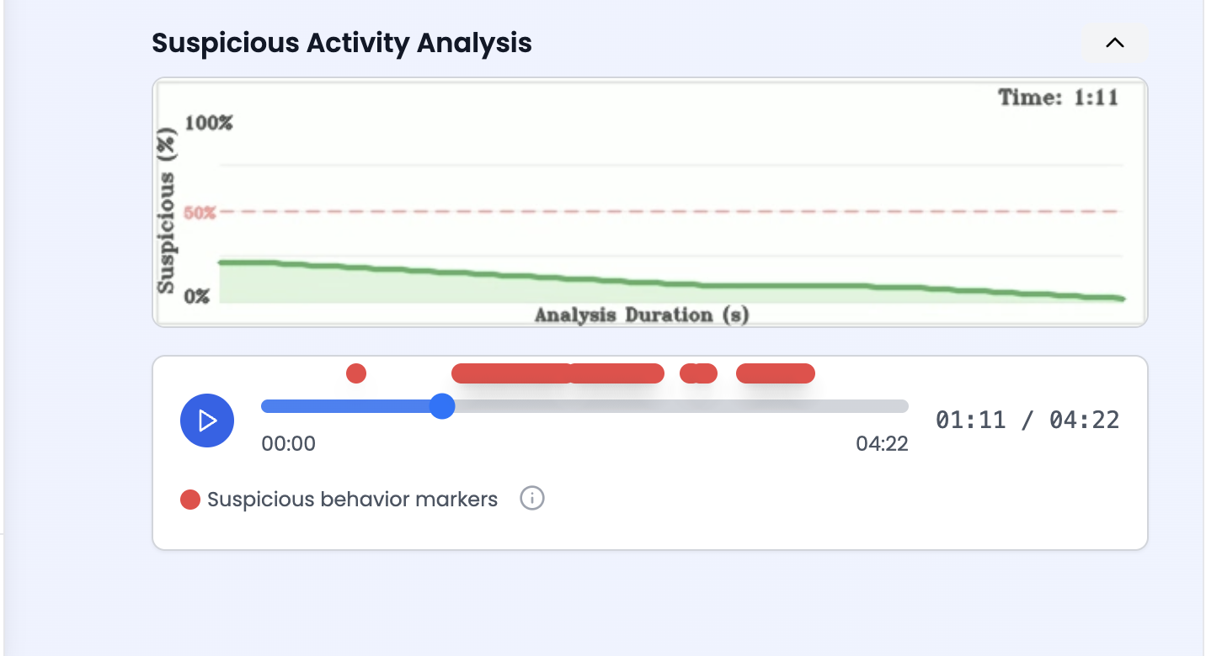Click the 00:00 start time label

click(289, 443)
